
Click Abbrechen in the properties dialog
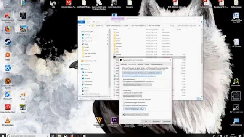coord(156,121)
